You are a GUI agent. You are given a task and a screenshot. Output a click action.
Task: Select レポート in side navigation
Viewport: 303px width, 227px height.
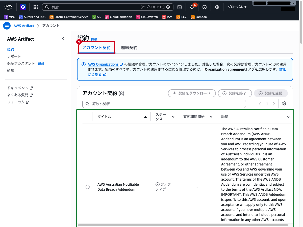(x=14, y=56)
